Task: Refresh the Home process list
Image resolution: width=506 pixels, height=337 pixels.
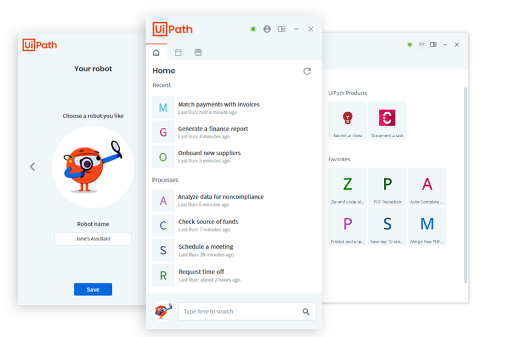Action: [307, 71]
